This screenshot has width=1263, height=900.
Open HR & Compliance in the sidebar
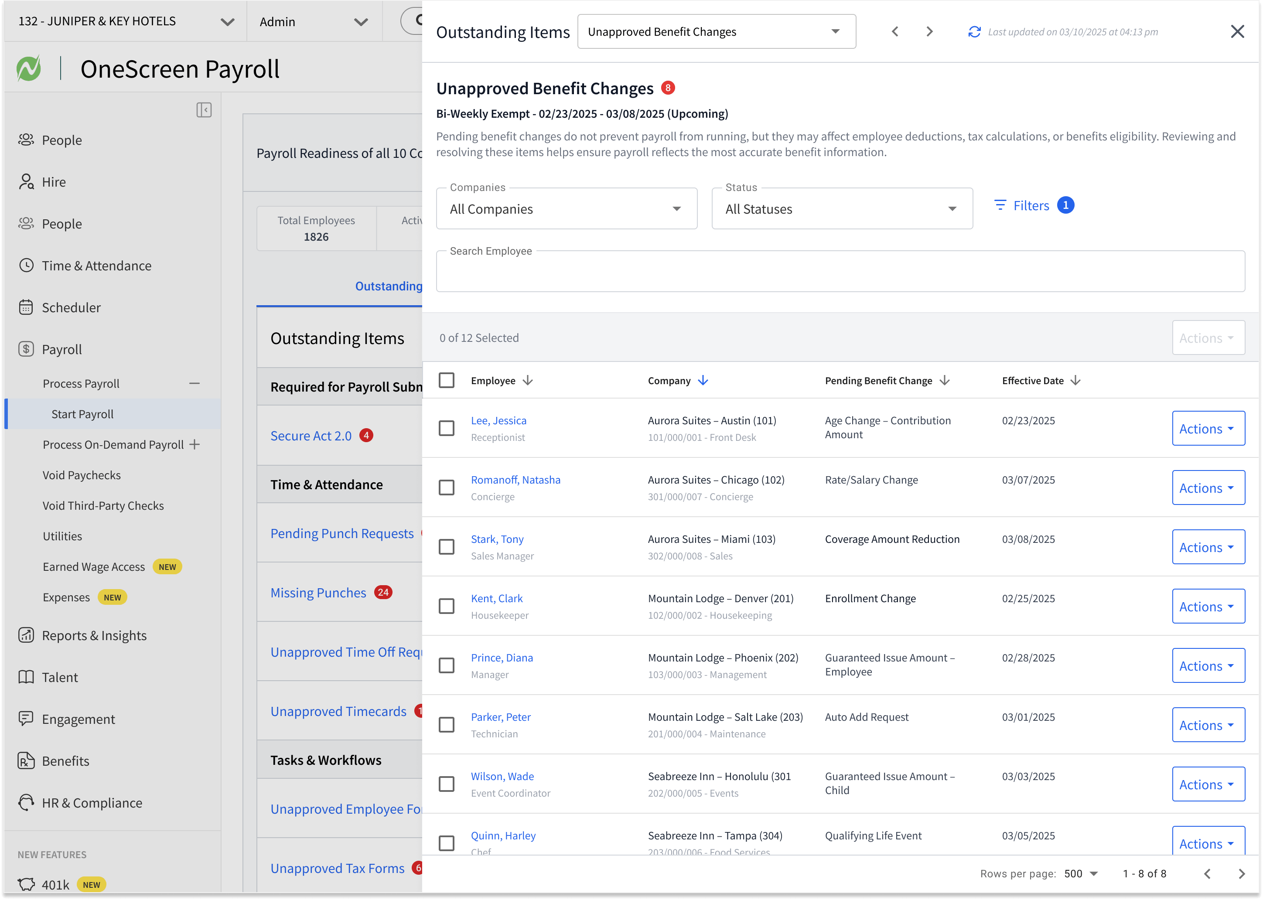pyautogui.click(x=92, y=802)
